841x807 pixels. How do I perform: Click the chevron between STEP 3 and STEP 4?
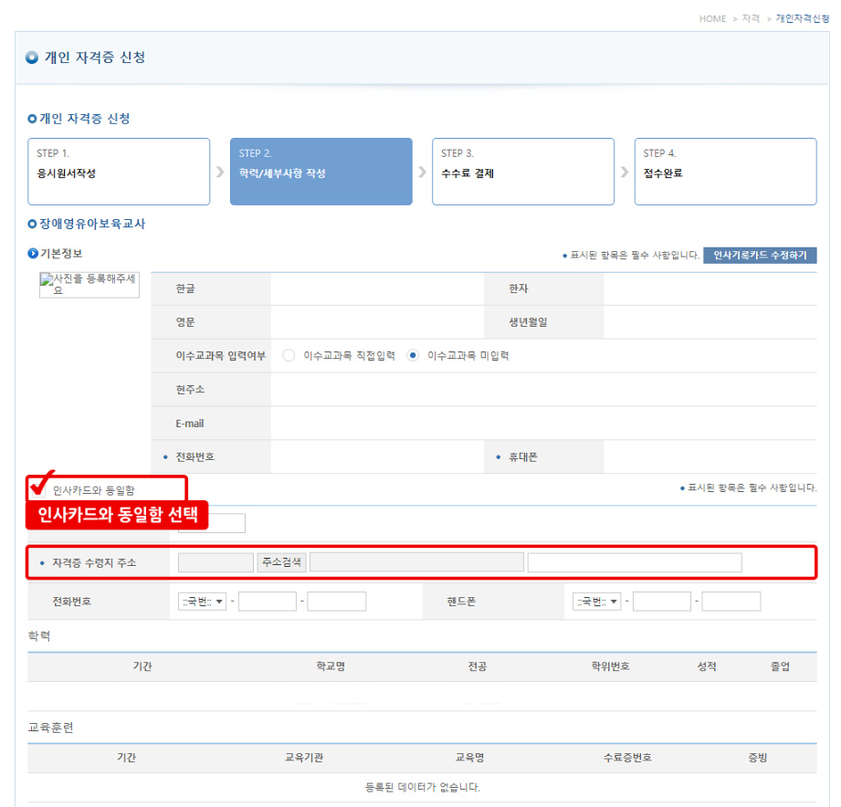click(x=625, y=172)
